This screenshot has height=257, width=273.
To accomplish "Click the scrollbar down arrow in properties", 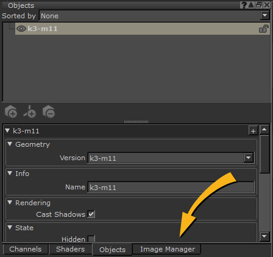I will (264, 236).
